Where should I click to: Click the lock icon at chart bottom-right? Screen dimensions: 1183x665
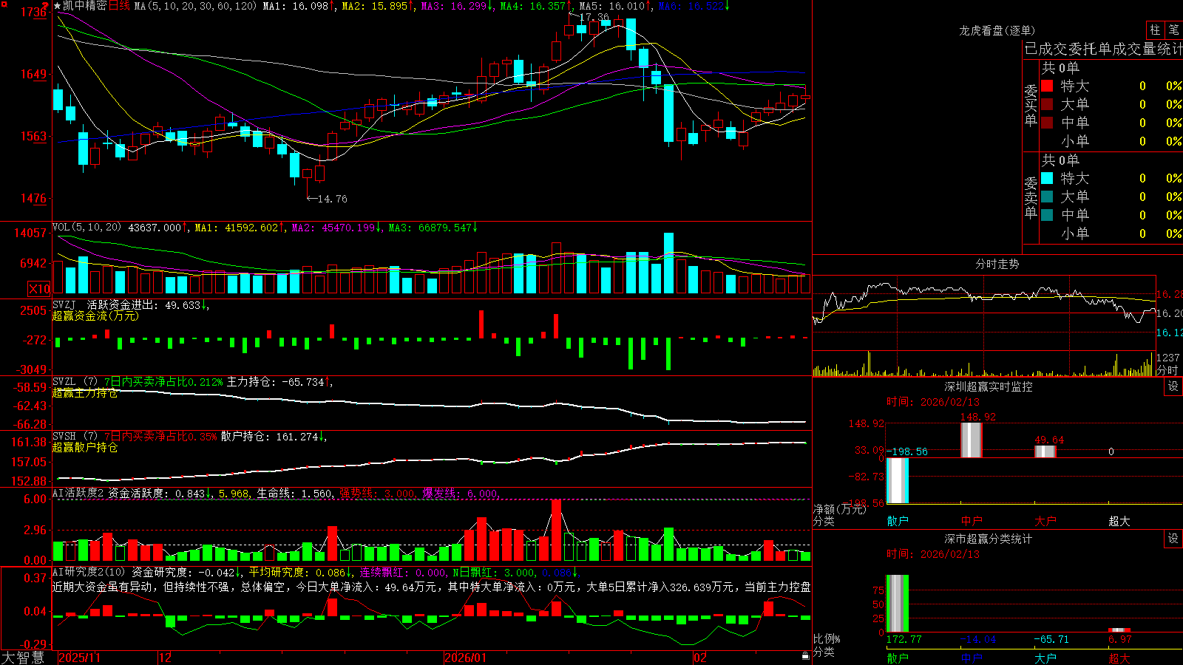click(x=805, y=655)
